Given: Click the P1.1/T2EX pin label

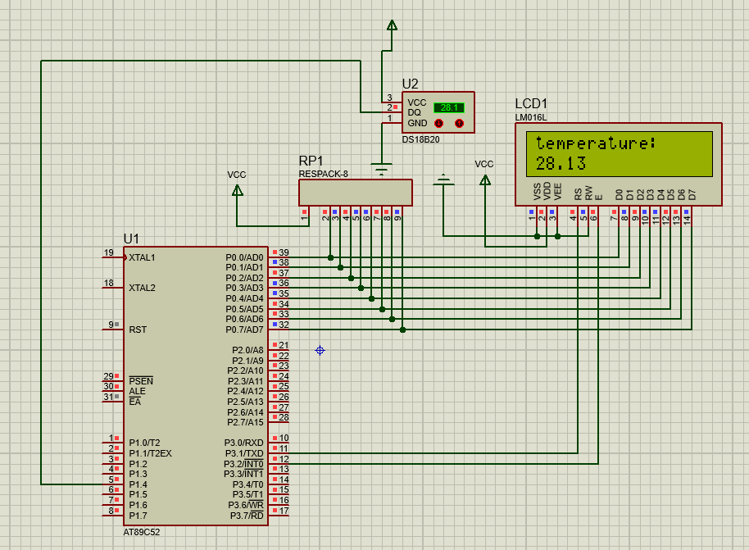Looking at the screenshot, I should [150, 453].
